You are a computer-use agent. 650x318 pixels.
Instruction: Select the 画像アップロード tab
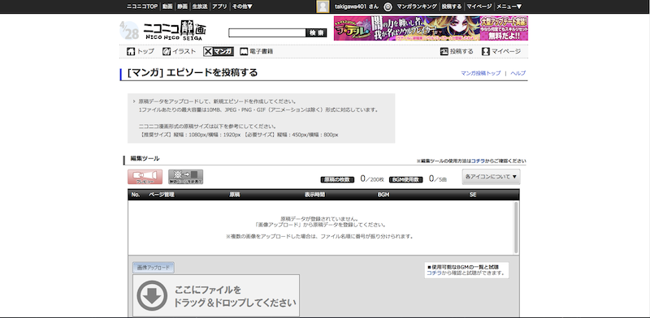154,268
